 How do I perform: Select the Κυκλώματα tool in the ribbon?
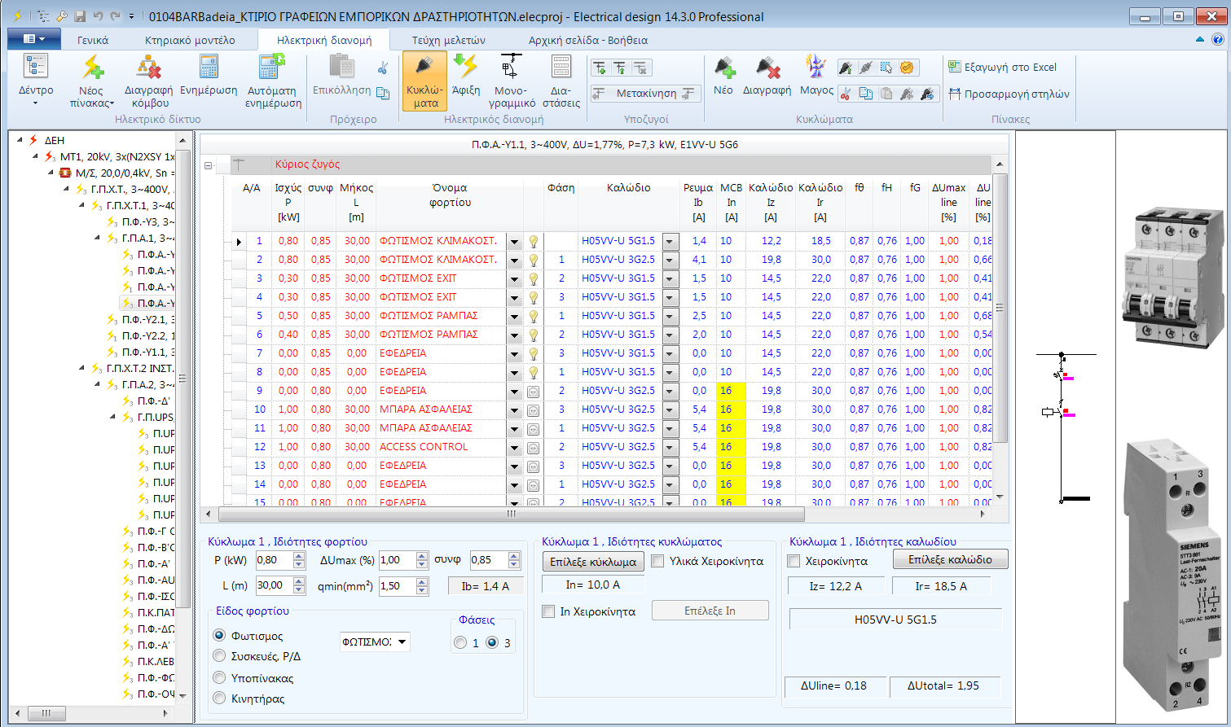tap(424, 81)
